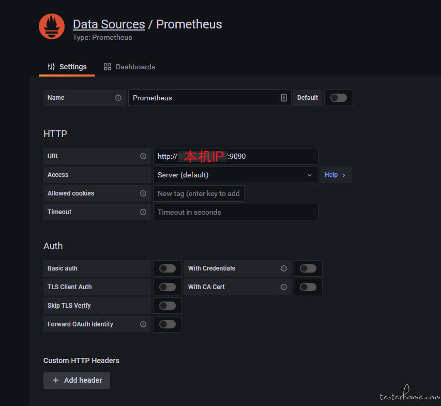Viewport: 441px width, 406px height.
Task: Click the Custom HTTP Headers heading
Action: (81, 360)
